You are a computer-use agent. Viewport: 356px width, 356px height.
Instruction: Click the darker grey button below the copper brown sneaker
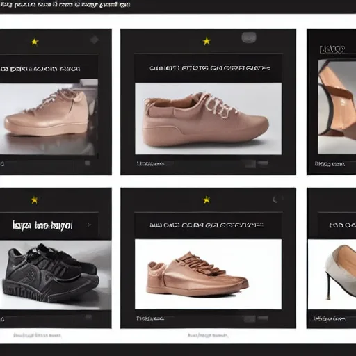click(250, 319)
